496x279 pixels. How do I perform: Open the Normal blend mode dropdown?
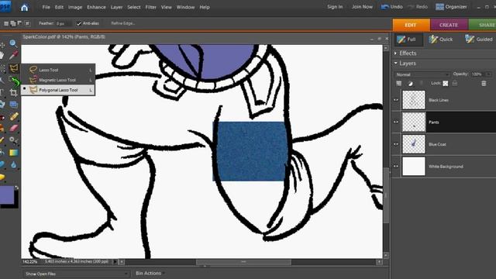tap(422, 74)
